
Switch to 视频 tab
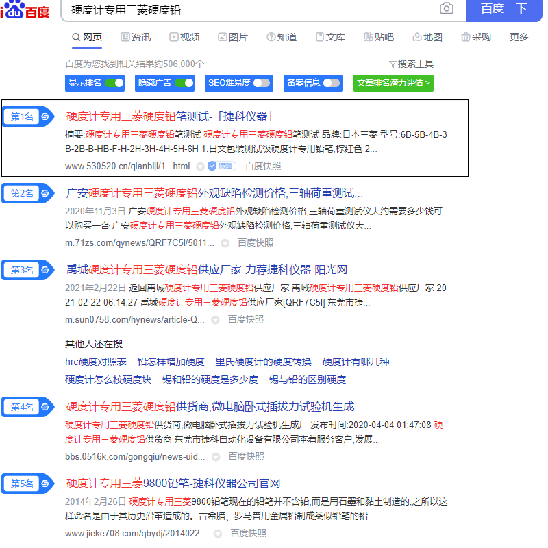[x=184, y=37]
